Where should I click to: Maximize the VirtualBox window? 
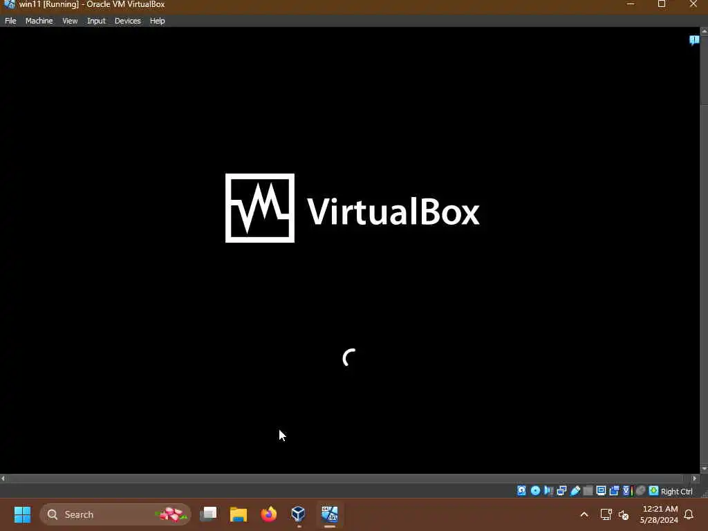[x=662, y=4]
